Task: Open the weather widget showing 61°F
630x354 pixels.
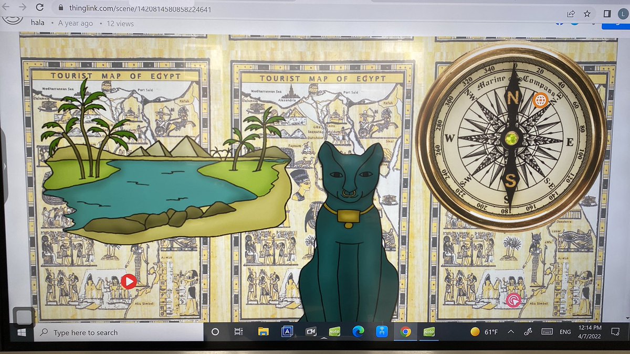Action: point(484,331)
